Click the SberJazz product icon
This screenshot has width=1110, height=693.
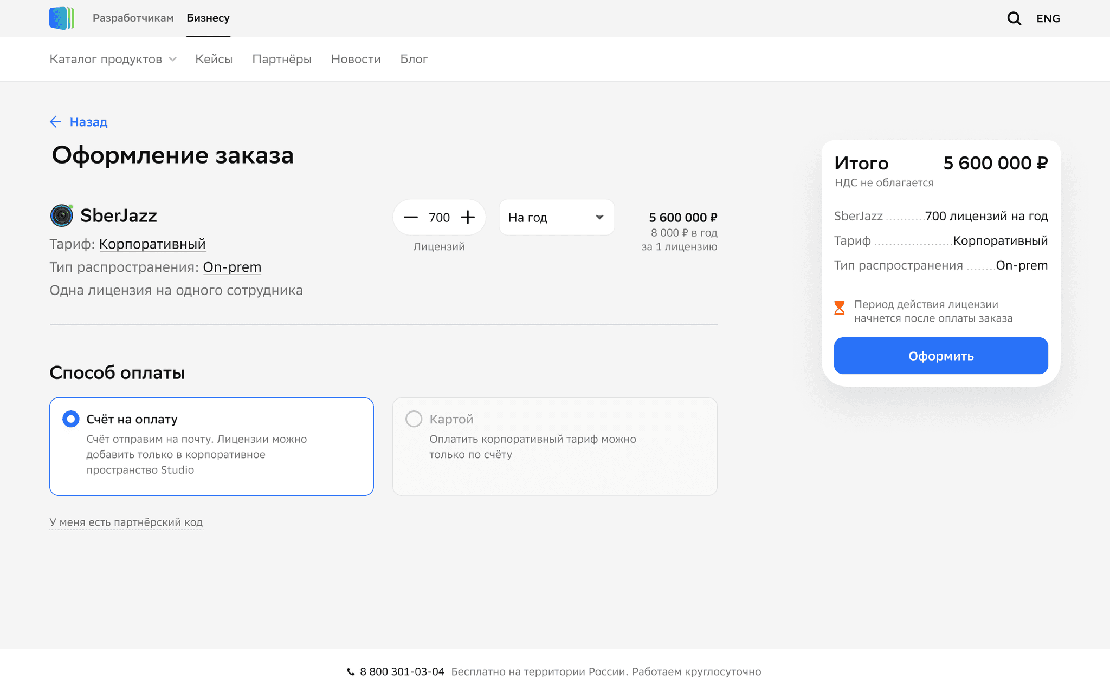pos(62,215)
